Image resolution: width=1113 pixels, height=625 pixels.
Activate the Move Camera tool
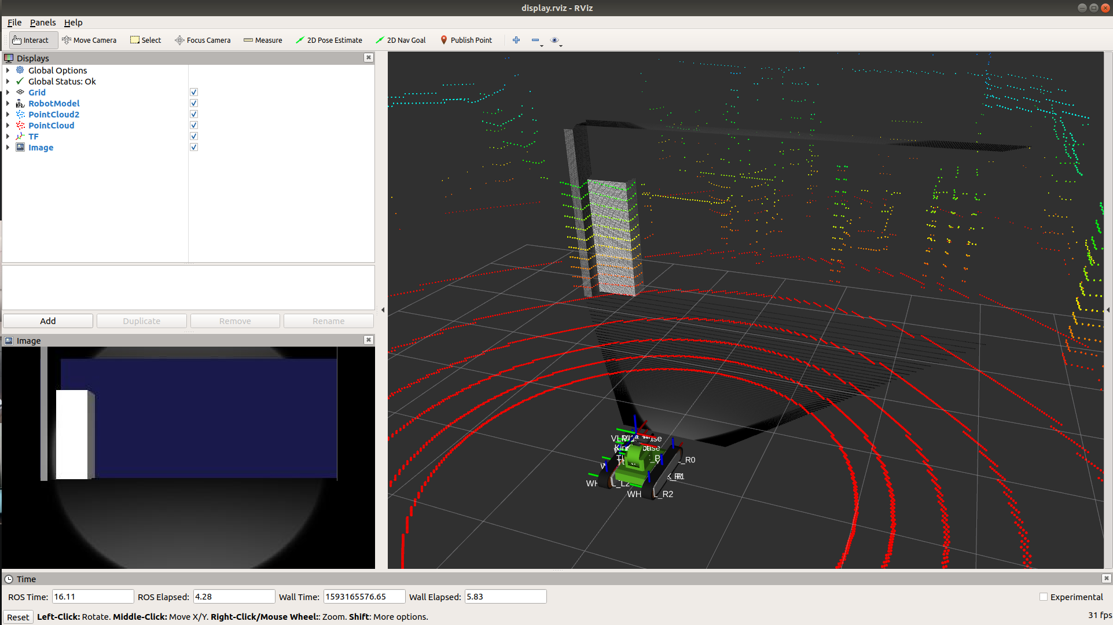89,40
